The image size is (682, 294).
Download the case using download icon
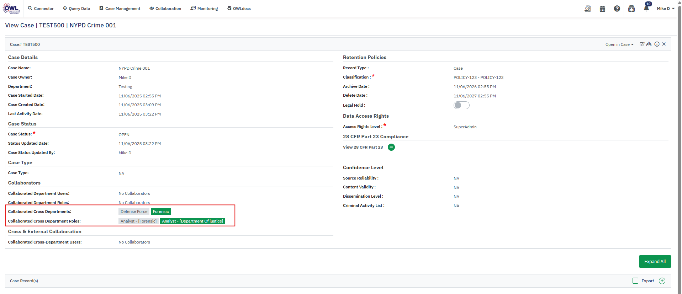coord(649,44)
